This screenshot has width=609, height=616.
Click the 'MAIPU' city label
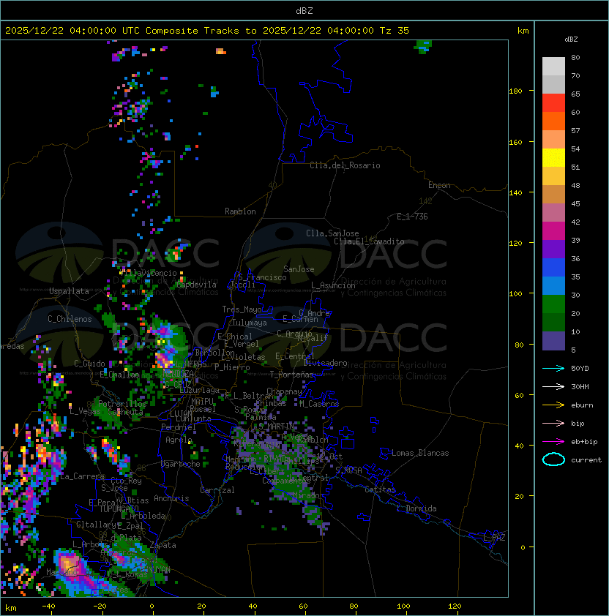pyautogui.click(x=202, y=402)
